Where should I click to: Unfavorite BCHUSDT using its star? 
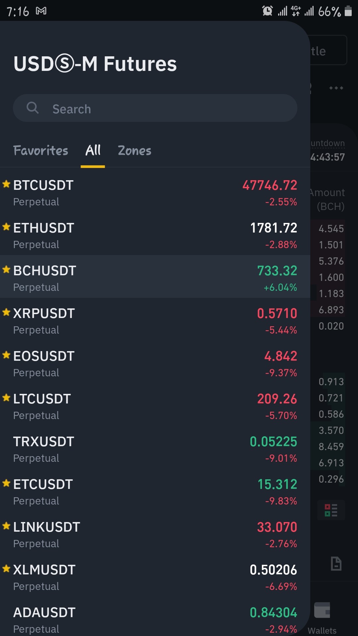[x=6, y=269]
